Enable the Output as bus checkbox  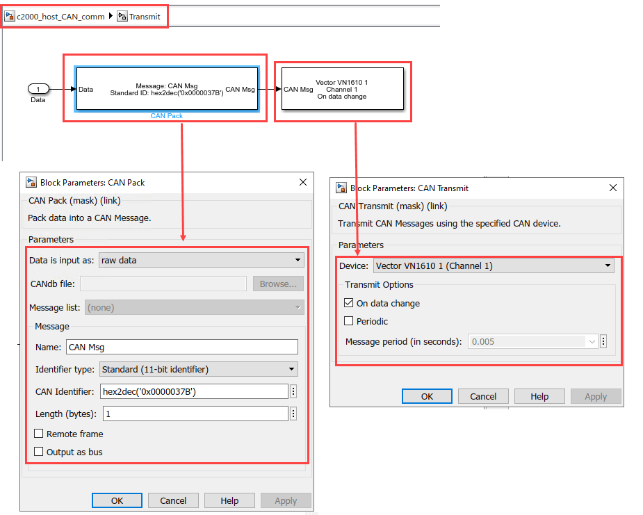[39, 452]
